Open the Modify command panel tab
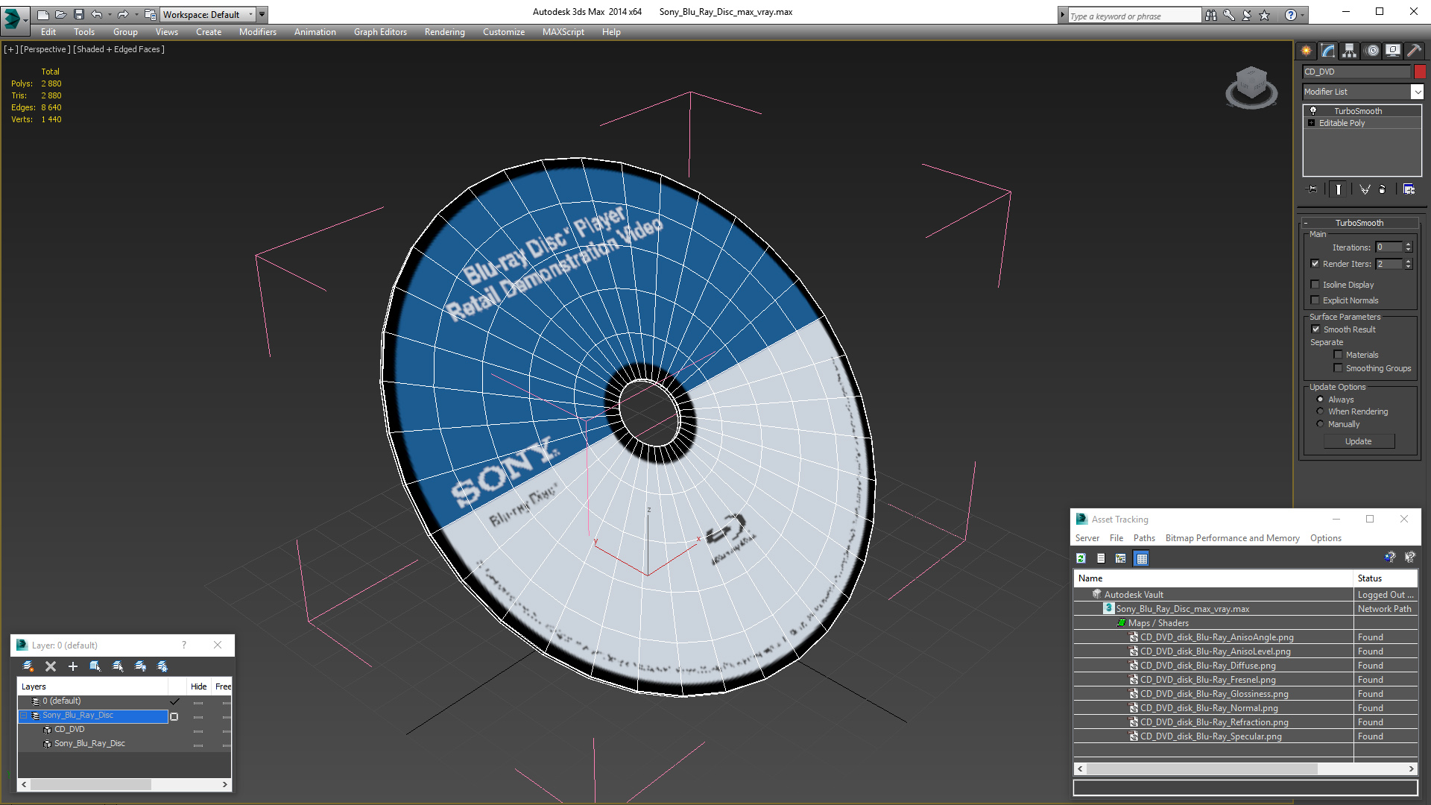This screenshot has width=1431, height=805. pyautogui.click(x=1327, y=51)
